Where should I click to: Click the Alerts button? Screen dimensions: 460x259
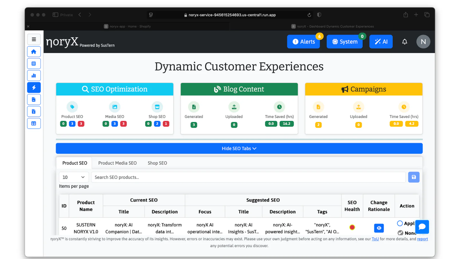coord(303,42)
